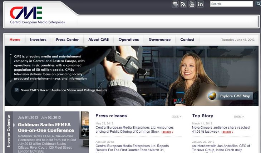Open the Governance menu

[x=159, y=40]
